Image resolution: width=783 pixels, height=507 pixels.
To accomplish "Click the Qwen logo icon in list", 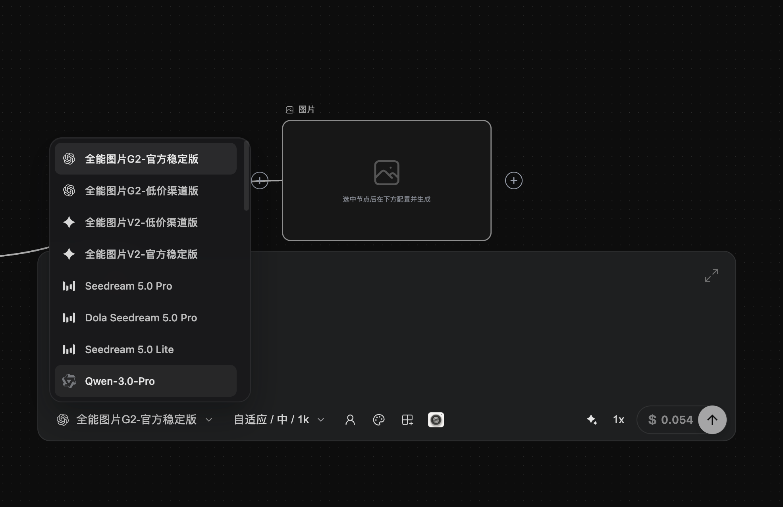I will coord(69,381).
